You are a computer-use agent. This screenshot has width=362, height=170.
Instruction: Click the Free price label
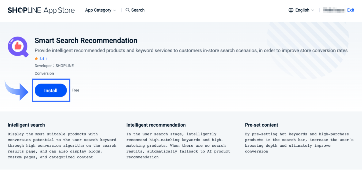(75, 90)
